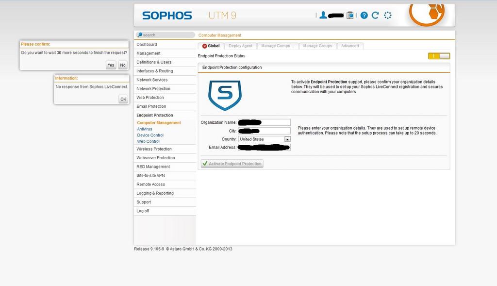The width and height of the screenshot is (497, 286).
Task: Open the Support menu
Action: [x=165, y=202]
